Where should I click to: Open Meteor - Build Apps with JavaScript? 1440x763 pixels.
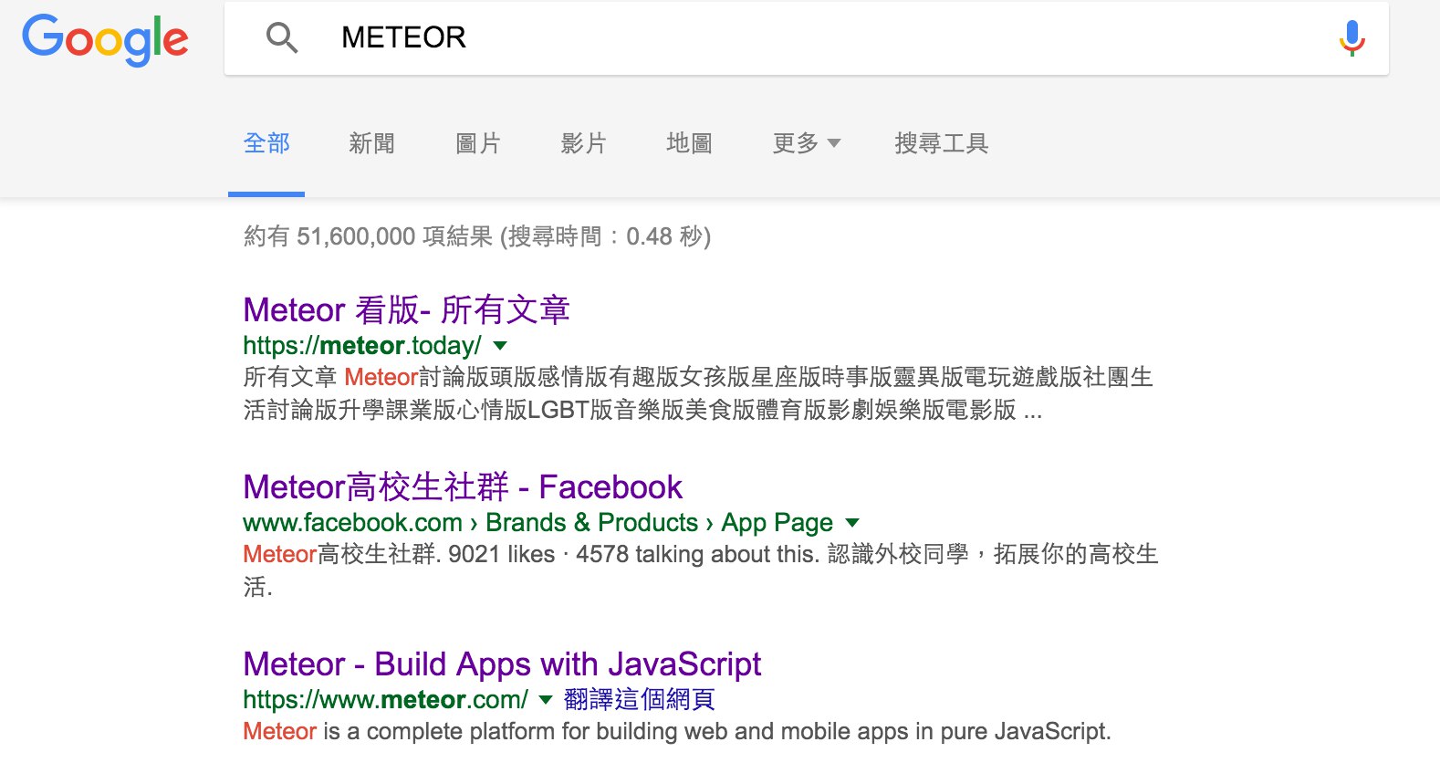coord(502,664)
